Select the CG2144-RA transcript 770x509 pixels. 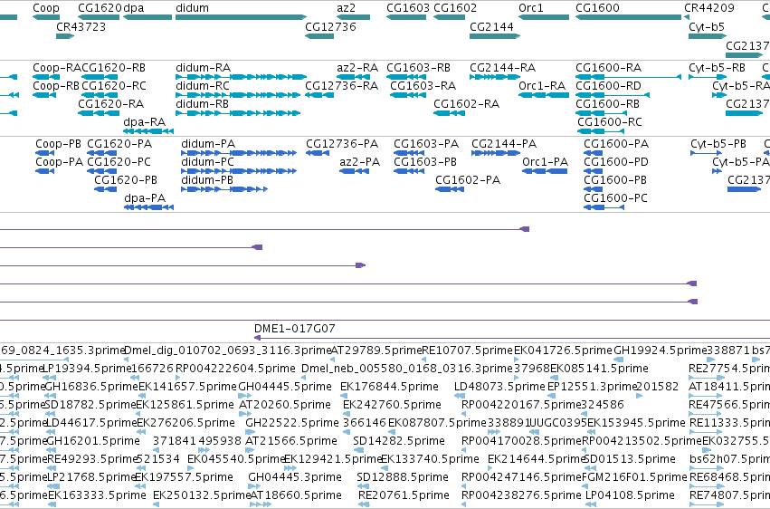pyautogui.click(x=495, y=77)
